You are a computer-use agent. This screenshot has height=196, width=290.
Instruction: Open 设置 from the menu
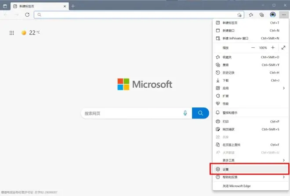(x=250, y=169)
